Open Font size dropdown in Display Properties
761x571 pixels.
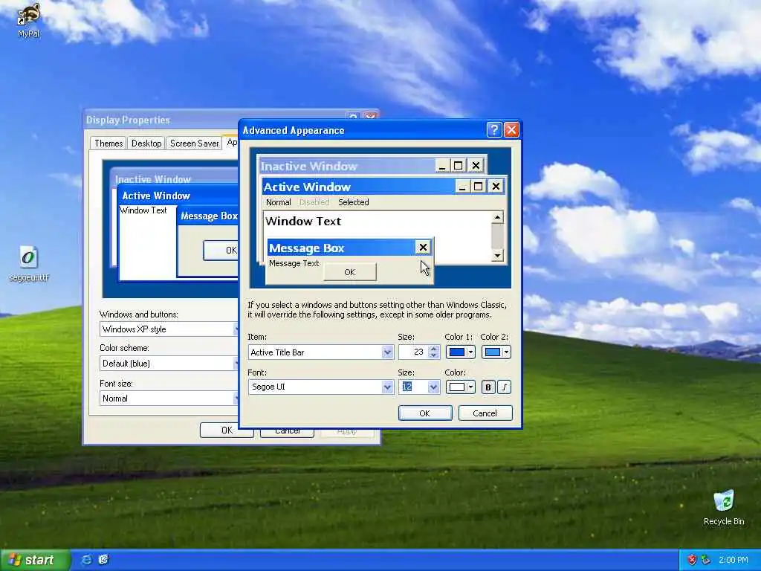pos(169,399)
